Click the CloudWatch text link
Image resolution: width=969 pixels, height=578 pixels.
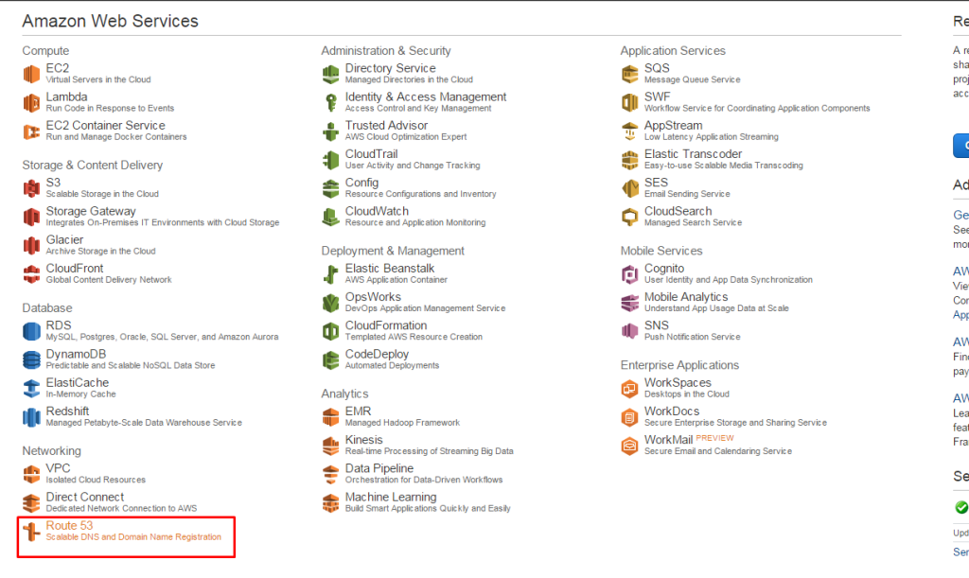point(377,211)
